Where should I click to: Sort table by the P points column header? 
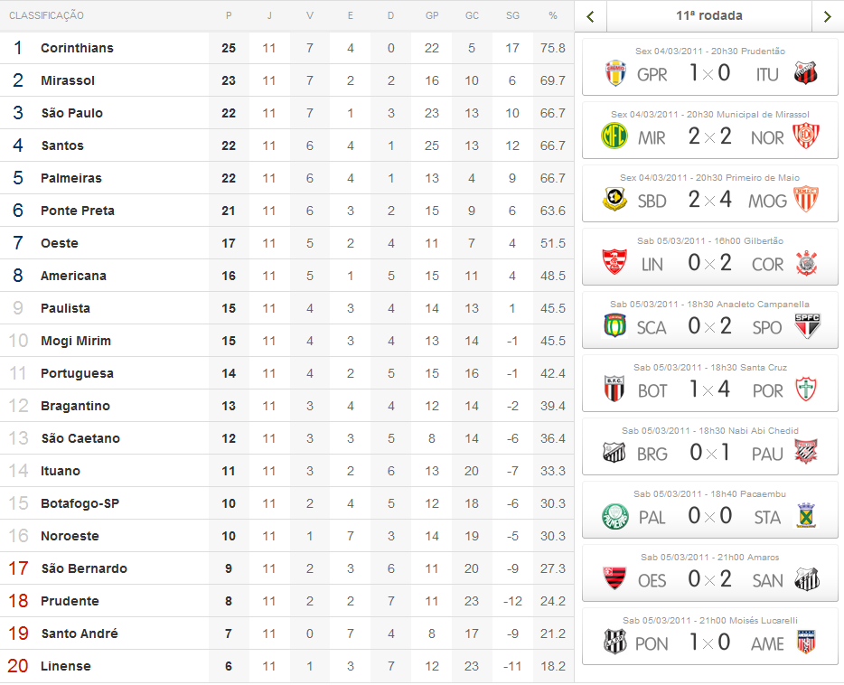click(x=229, y=15)
